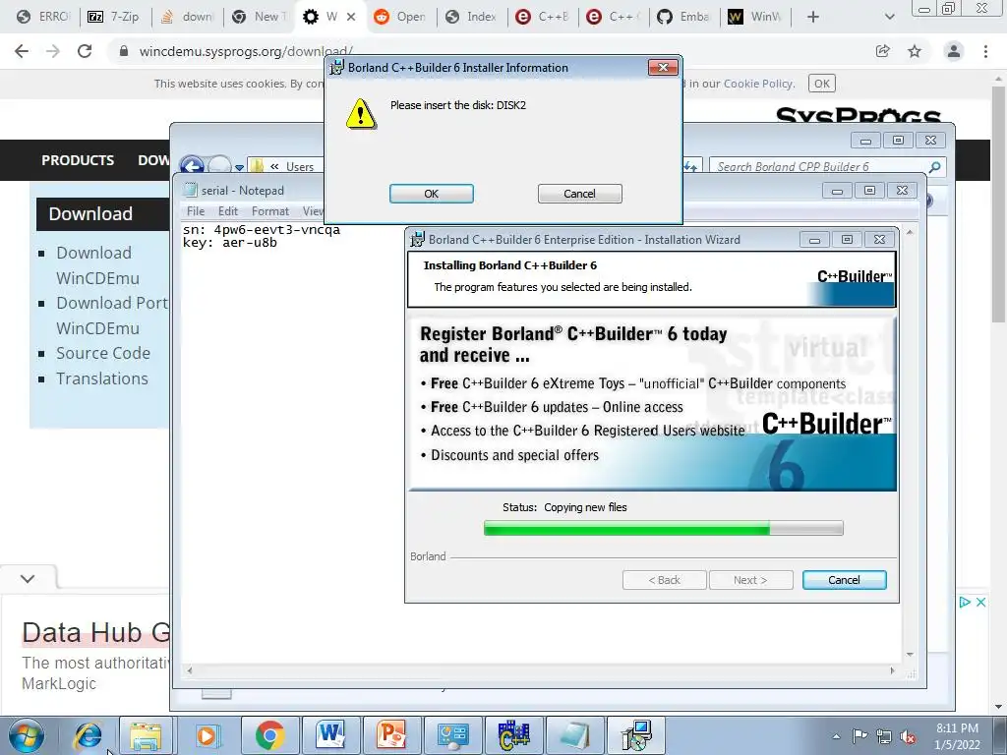Open the Edit menu in Notepad
The height and width of the screenshot is (755, 1007).
click(228, 211)
